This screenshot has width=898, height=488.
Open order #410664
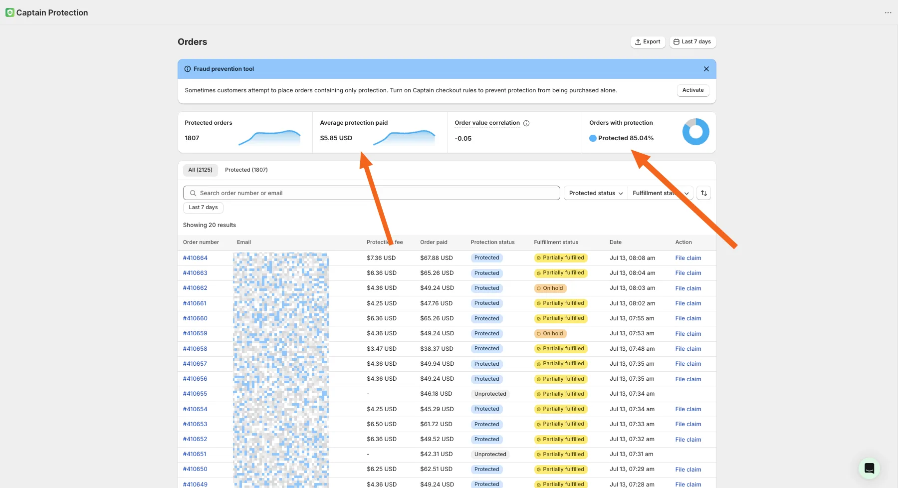[195, 258]
